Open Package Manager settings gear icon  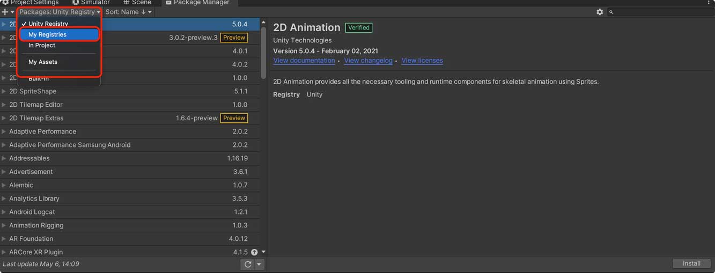pyautogui.click(x=600, y=12)
